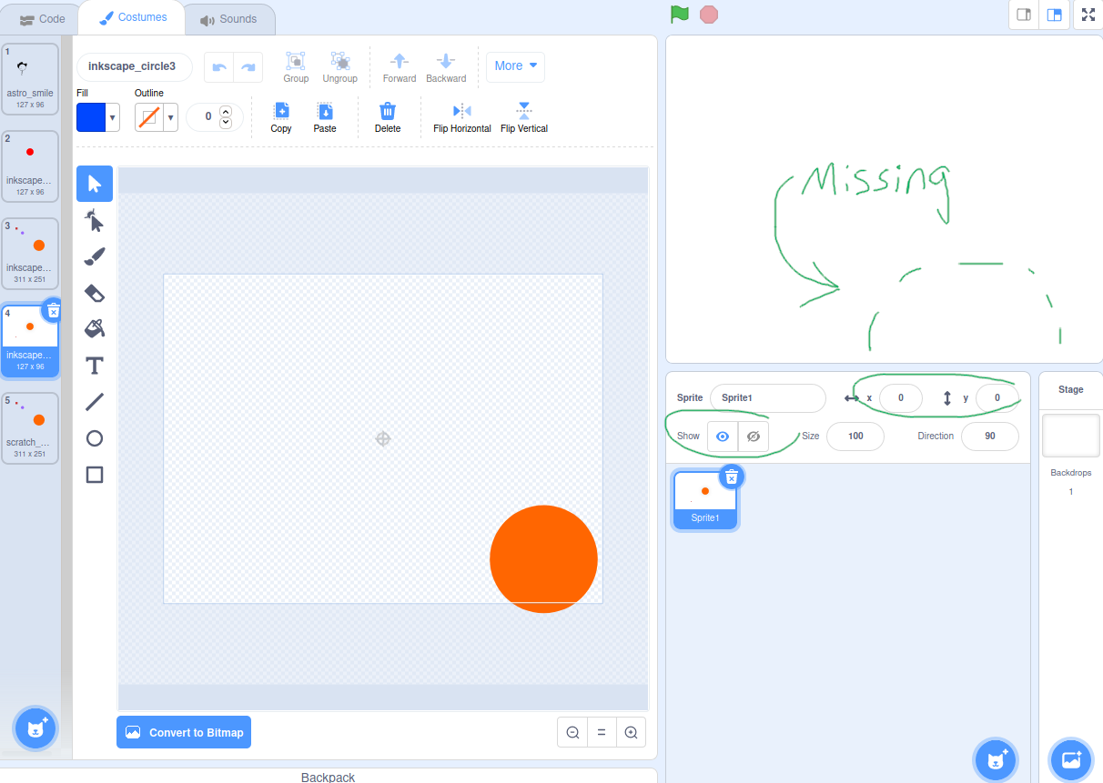The height and width of the screenshot is (783, 1103).
Task: Open the Fill color dropdown
Action: [x=111, y=116]
